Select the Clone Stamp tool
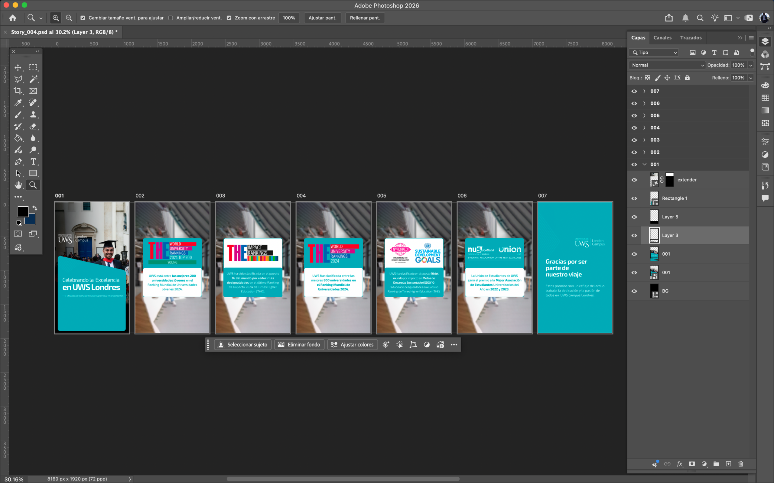774x483 pixels. 33,115
